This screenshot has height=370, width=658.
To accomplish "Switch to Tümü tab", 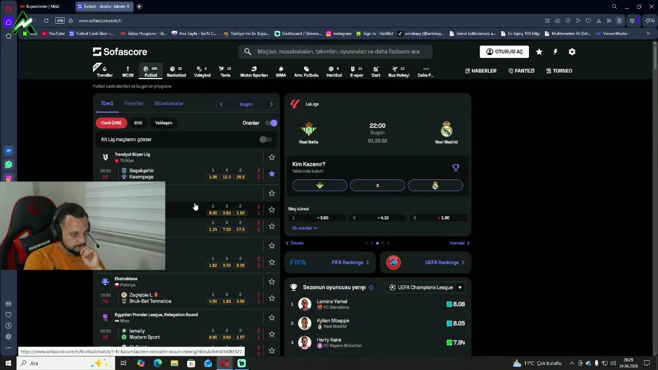I will click(107, 104).
